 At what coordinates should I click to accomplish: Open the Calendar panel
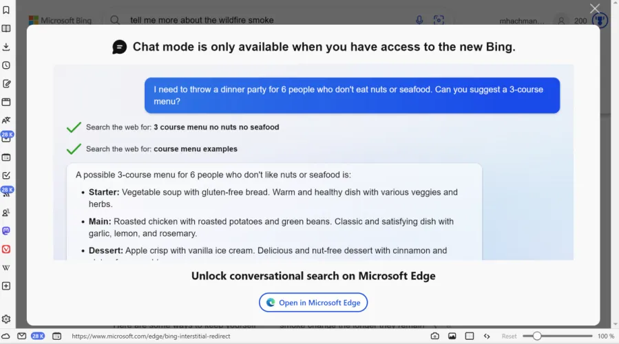6,158
